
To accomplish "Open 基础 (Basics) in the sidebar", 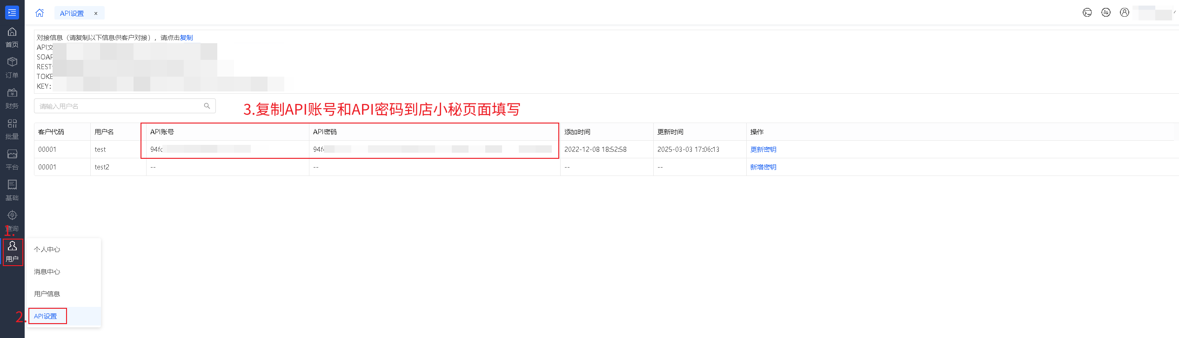I will tap(12, 190).
